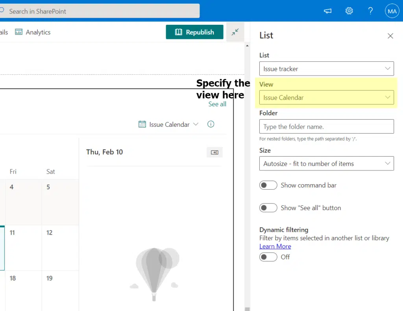Click the calendar icon beside Issue Calendar
The width and height of the screenshot is (403, 311).
point(142,124)
